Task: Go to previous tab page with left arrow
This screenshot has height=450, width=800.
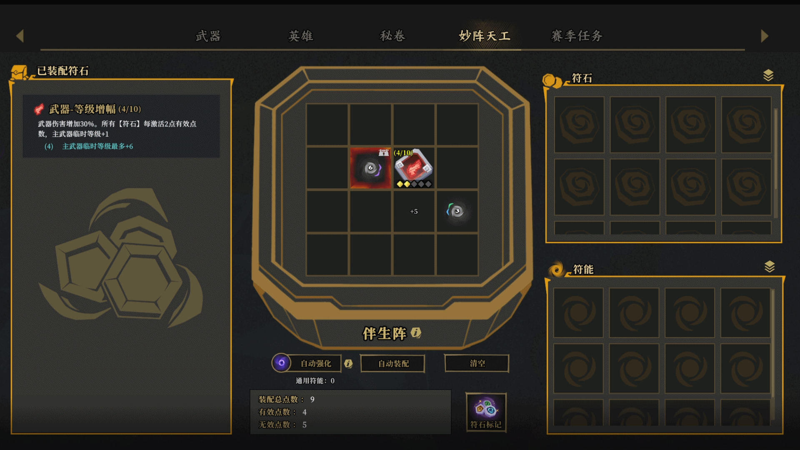Action: [x=20, y=36]
